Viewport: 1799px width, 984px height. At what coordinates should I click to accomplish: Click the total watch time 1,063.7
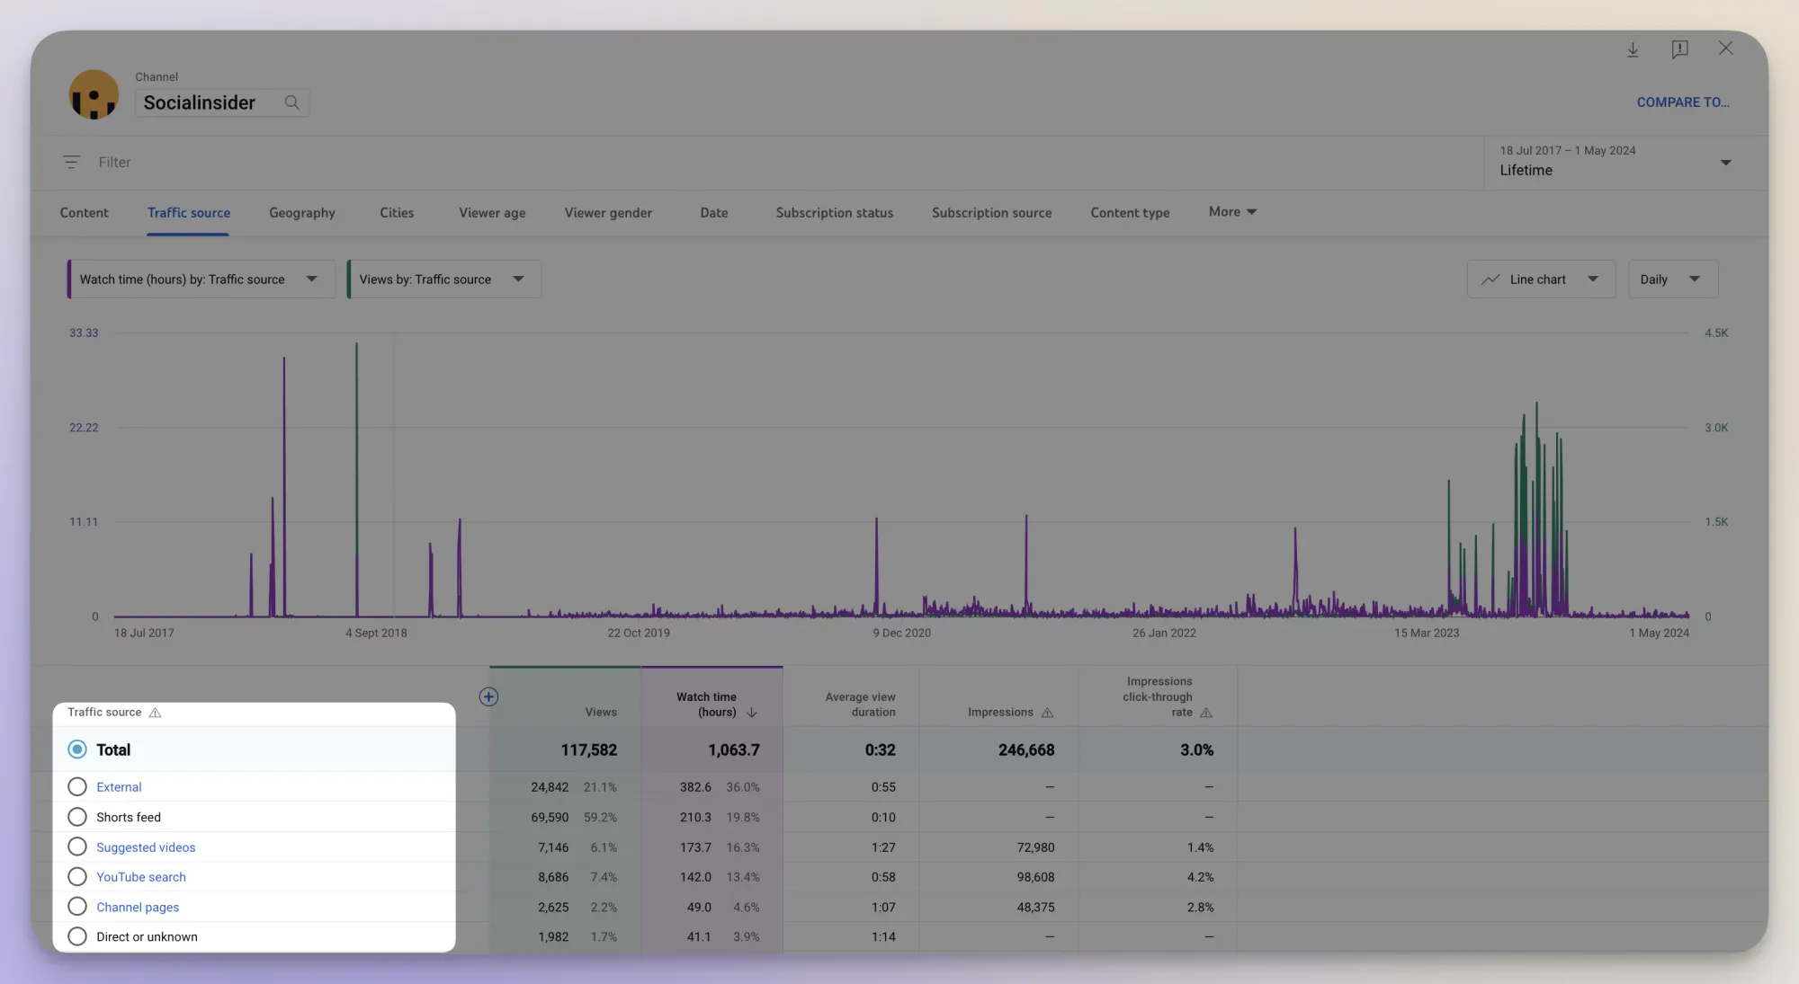coord(733,750)
